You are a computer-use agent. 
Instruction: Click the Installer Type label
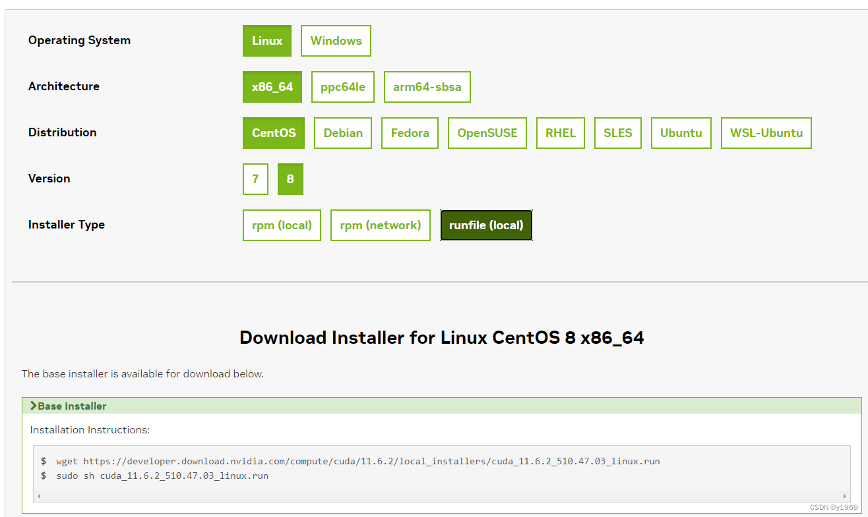point(67,225)
